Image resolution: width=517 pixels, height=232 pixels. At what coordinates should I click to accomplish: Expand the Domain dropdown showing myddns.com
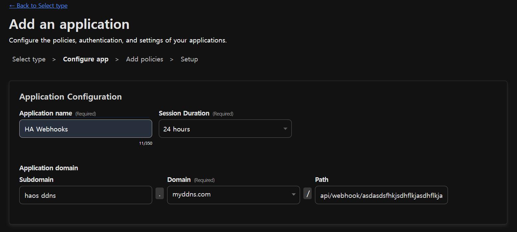(x=229, y=195)
